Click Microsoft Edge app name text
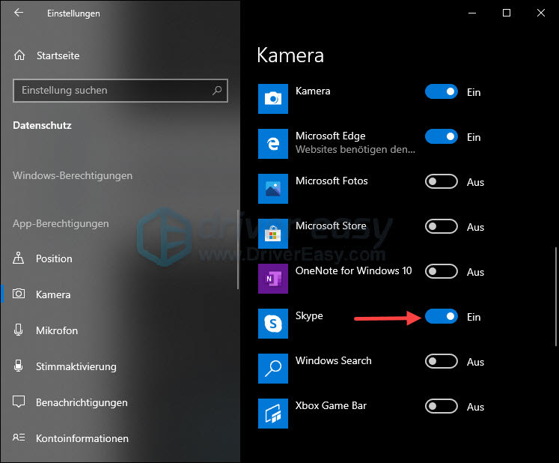 click(331, 136)
